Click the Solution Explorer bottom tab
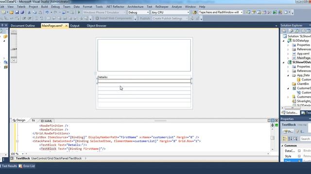The height and width of the screenshot is (174, 311). (290, 113)
